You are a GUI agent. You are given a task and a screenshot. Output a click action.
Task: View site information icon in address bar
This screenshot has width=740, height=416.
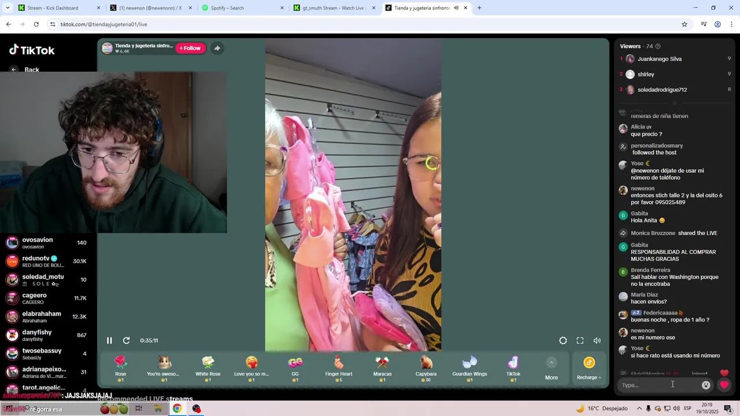coord(53,24)
